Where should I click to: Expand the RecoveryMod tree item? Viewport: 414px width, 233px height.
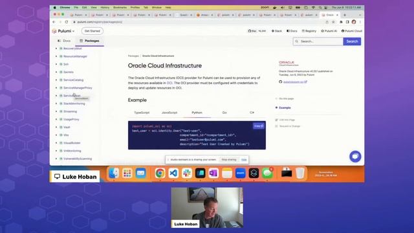coord(56,49)
